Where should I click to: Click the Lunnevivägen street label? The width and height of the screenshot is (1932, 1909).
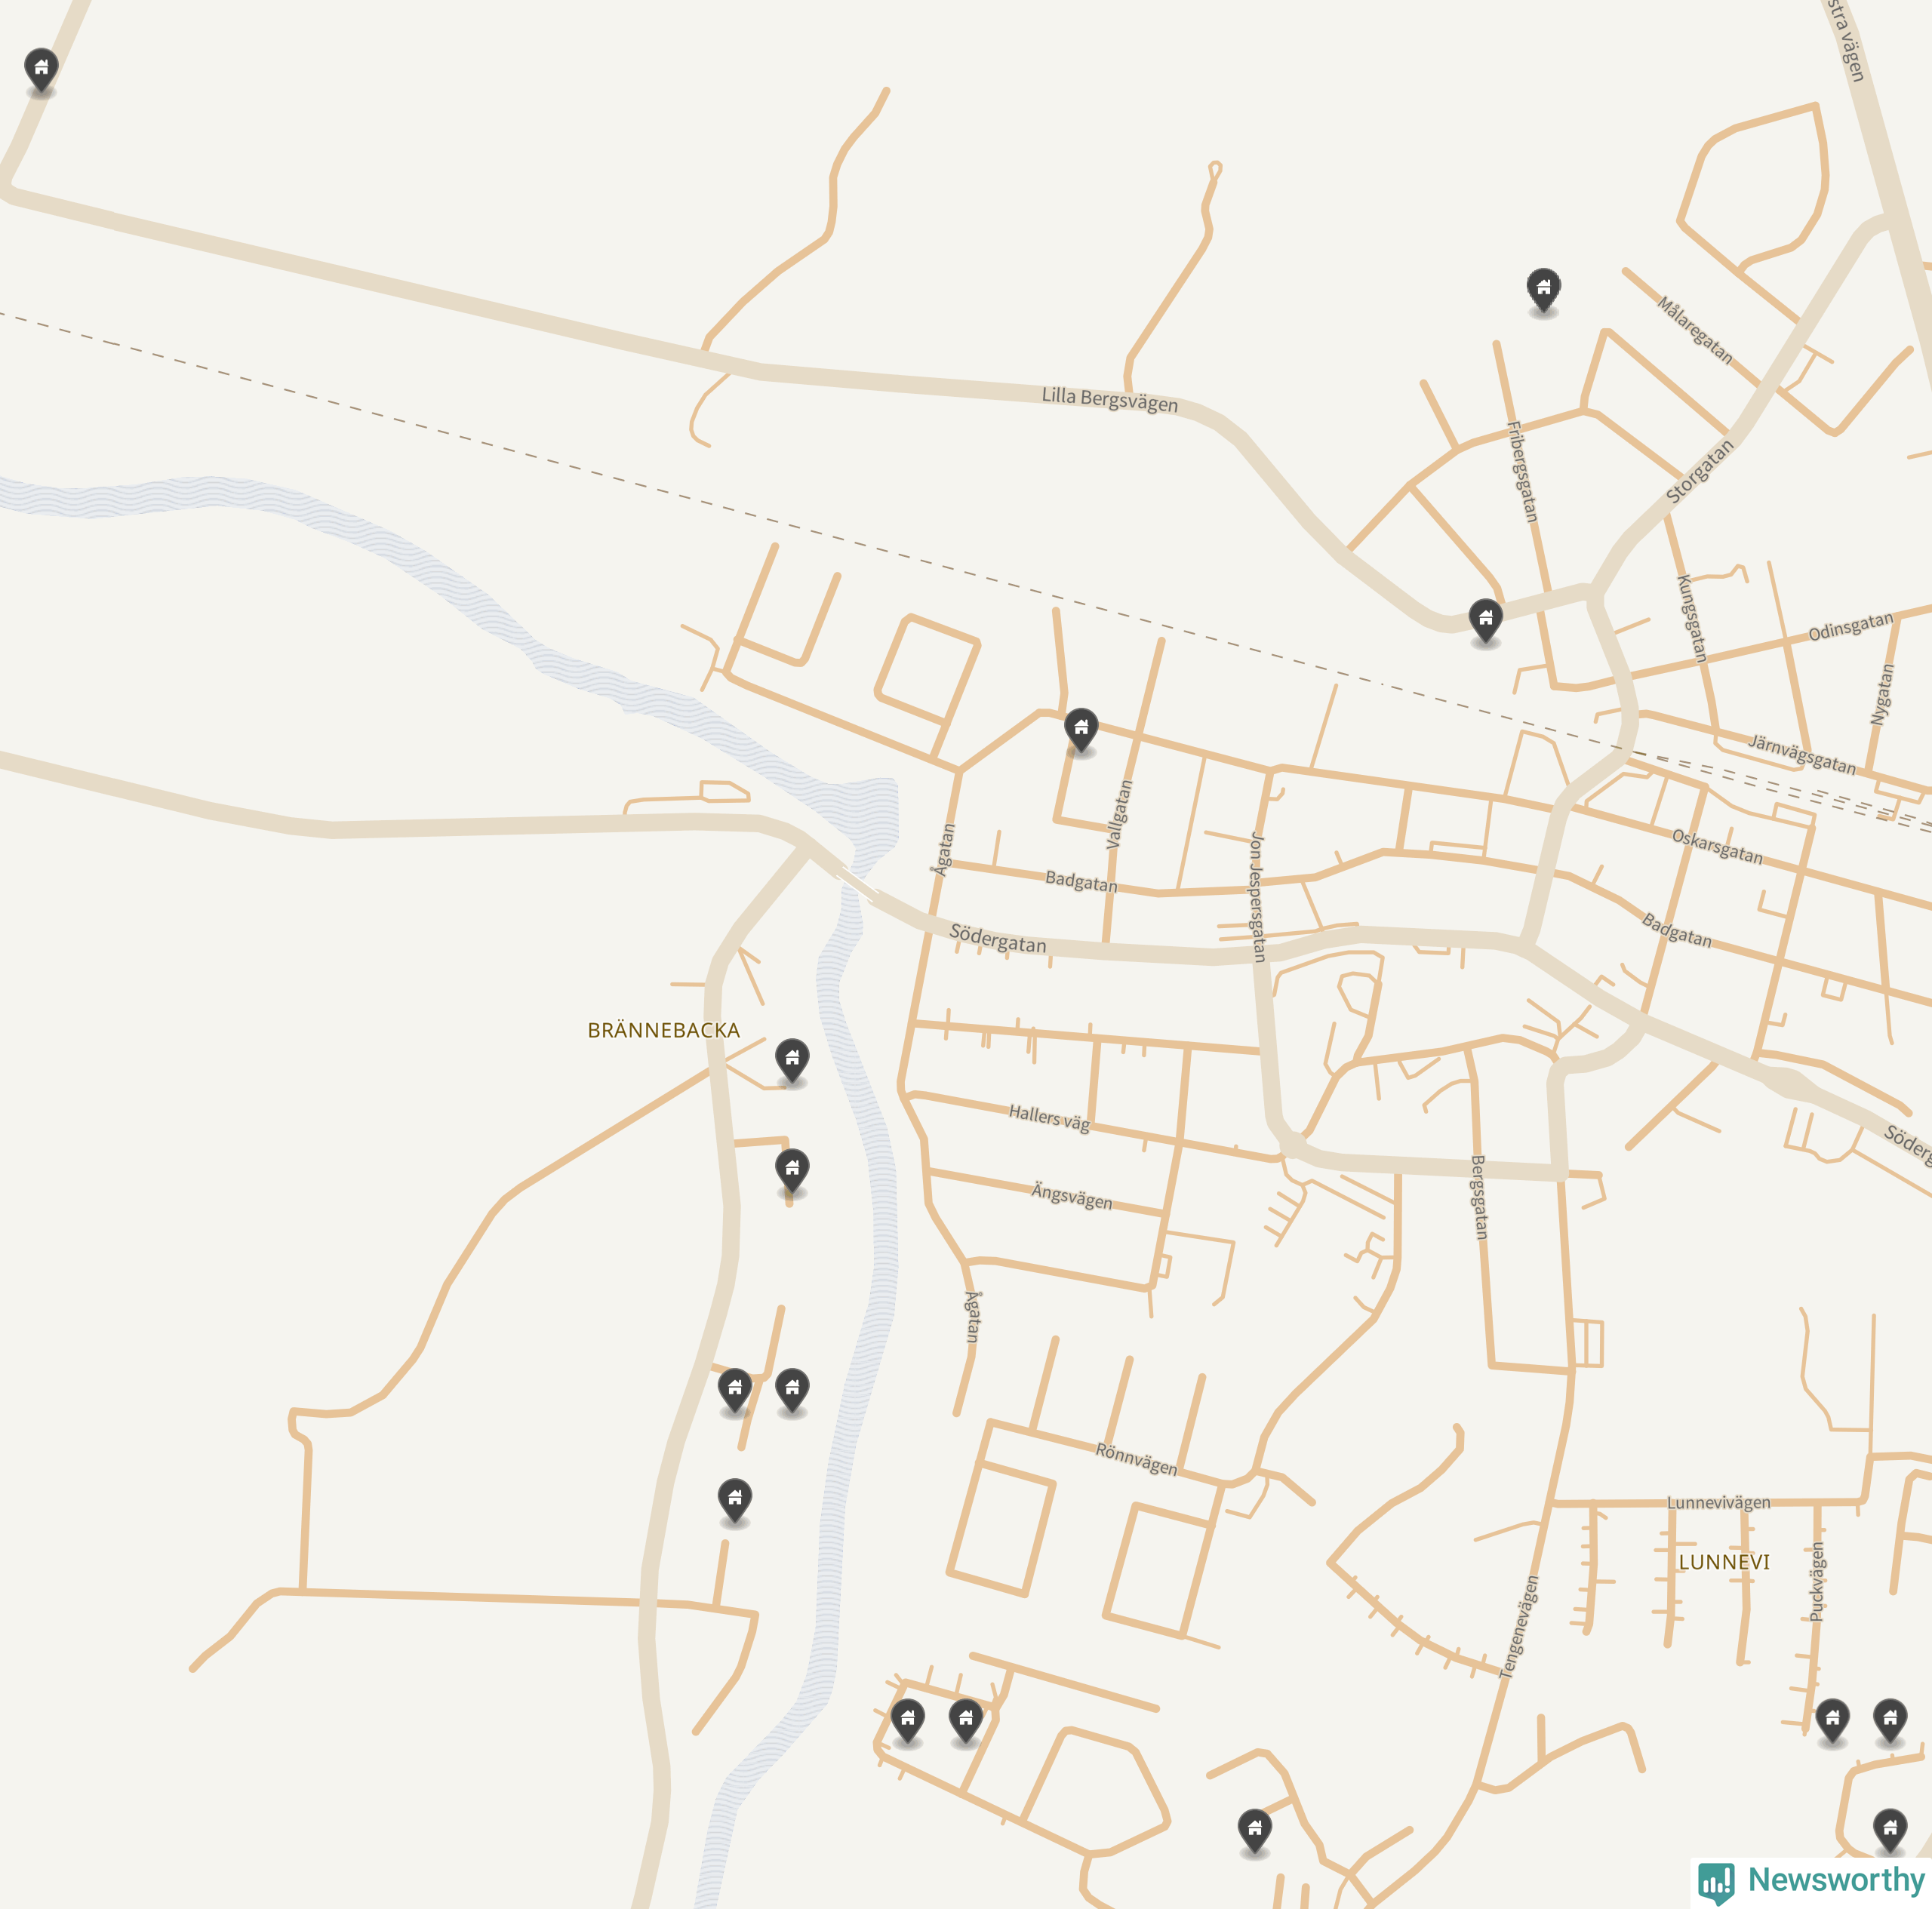pos(1719,1502)
